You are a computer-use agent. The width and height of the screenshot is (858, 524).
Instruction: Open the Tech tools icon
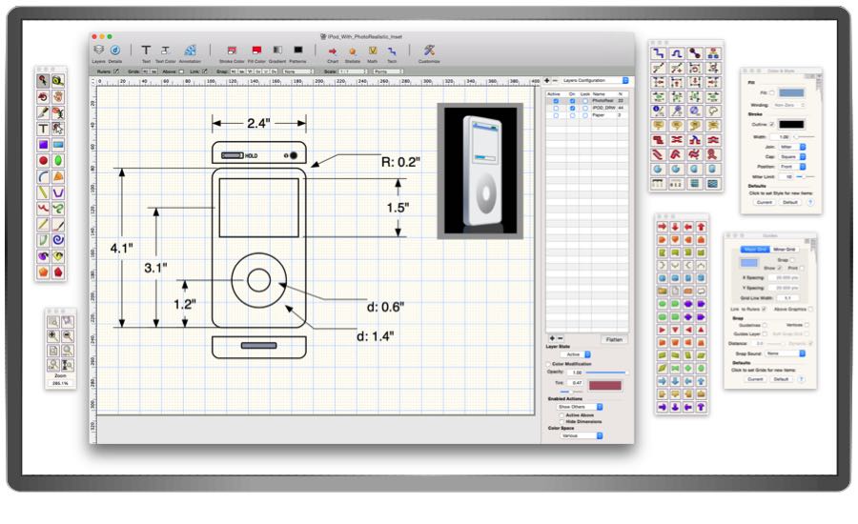tap(392, 50)
